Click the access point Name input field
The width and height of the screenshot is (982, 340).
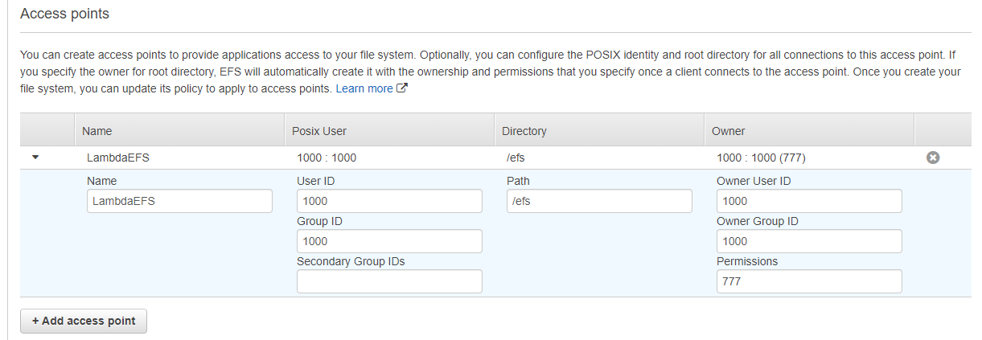pos(179,201)
